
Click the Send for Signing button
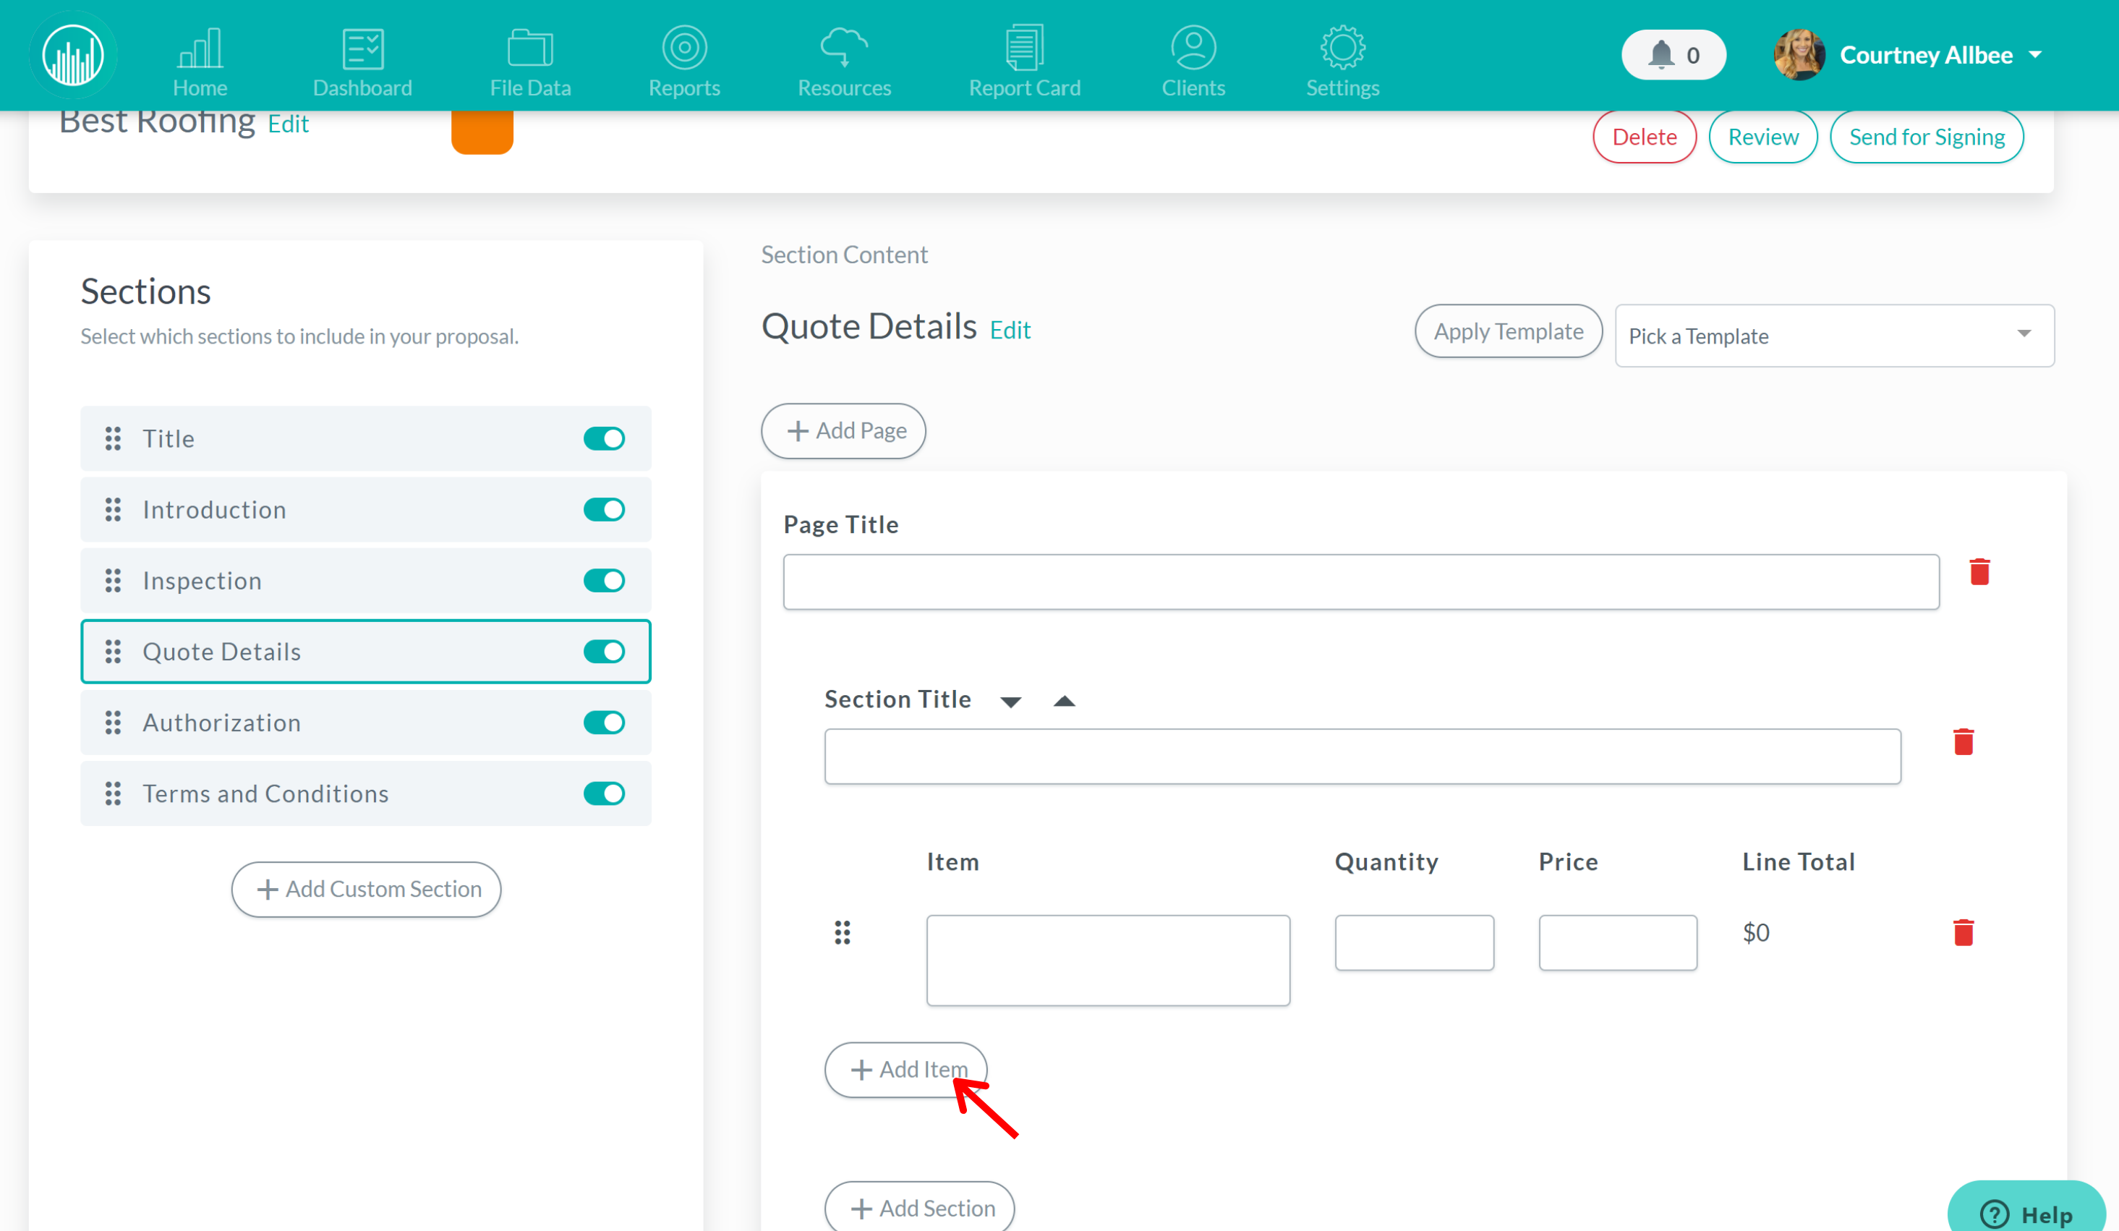coord(1927,136)
